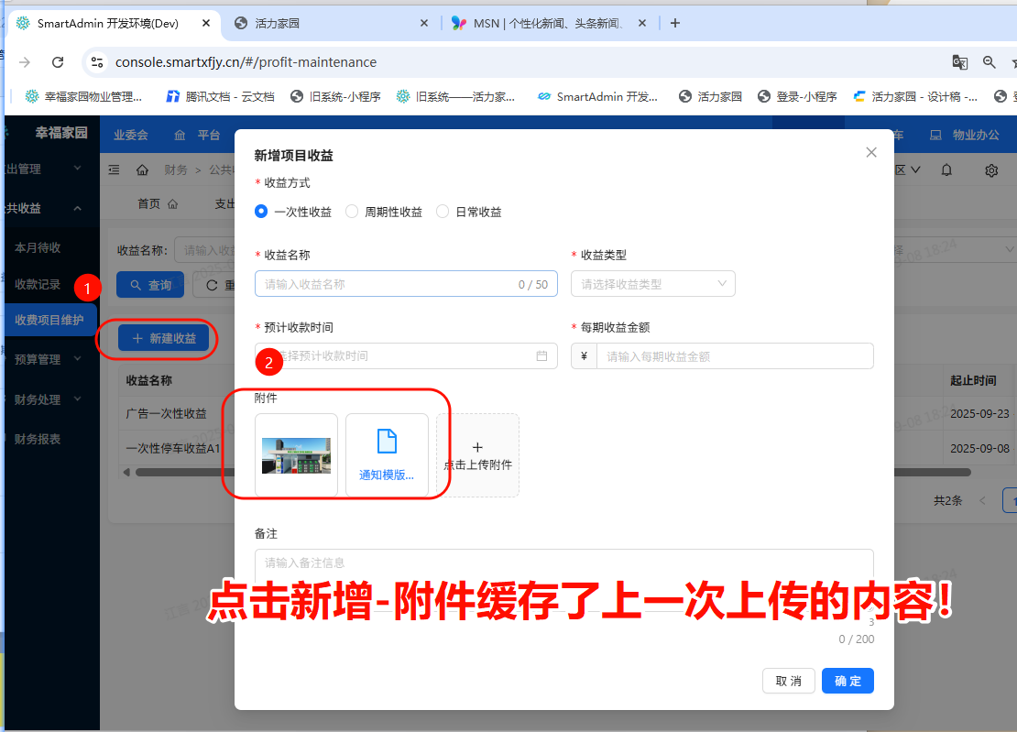Screen dimensions: 1017x732
Task: Click the 取消 cancel button
Action: 788,681
